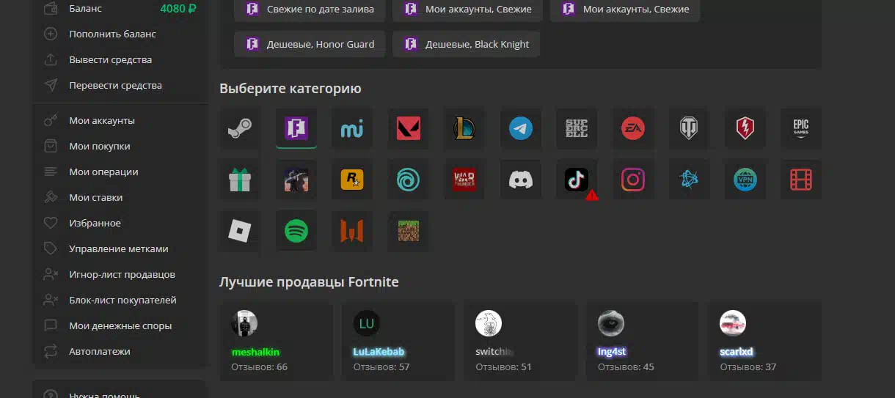Image resolution: width=895 pixels, height=398 pixels.
Task: Click LuLaKebab's LU avatar
Action: (x=367, y=323)
